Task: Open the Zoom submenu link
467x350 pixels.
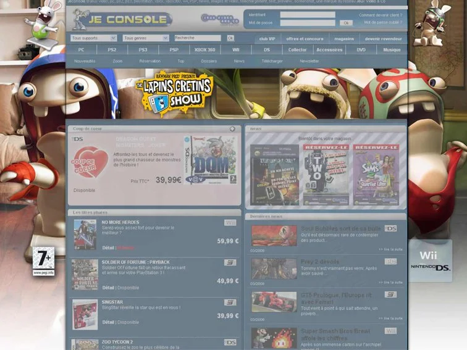Action: point(117,61)
